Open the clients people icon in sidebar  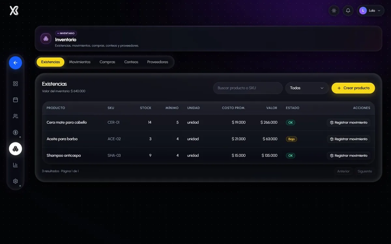[x=15, y=116]
